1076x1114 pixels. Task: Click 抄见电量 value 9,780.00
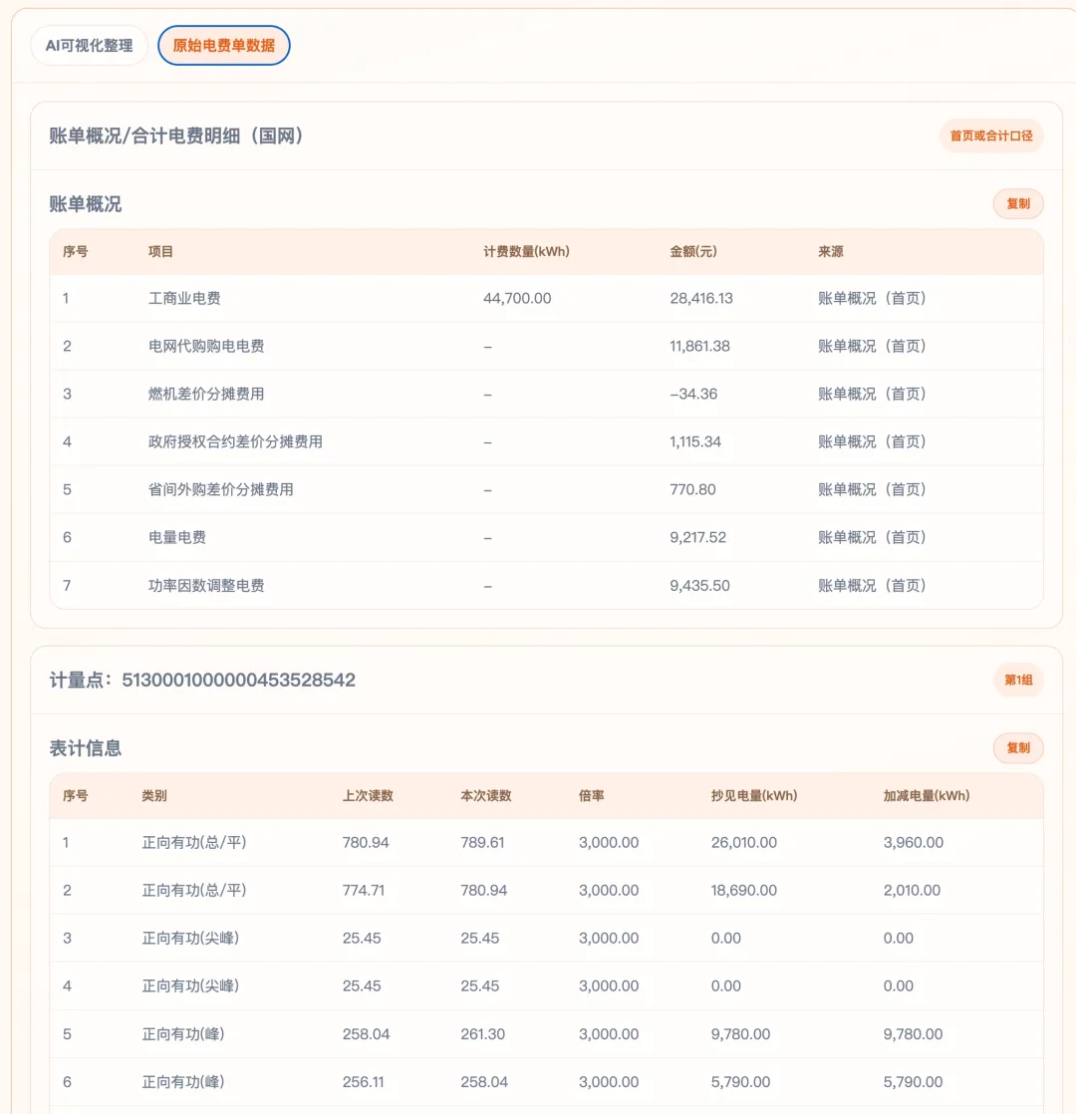pos(740,1034)
